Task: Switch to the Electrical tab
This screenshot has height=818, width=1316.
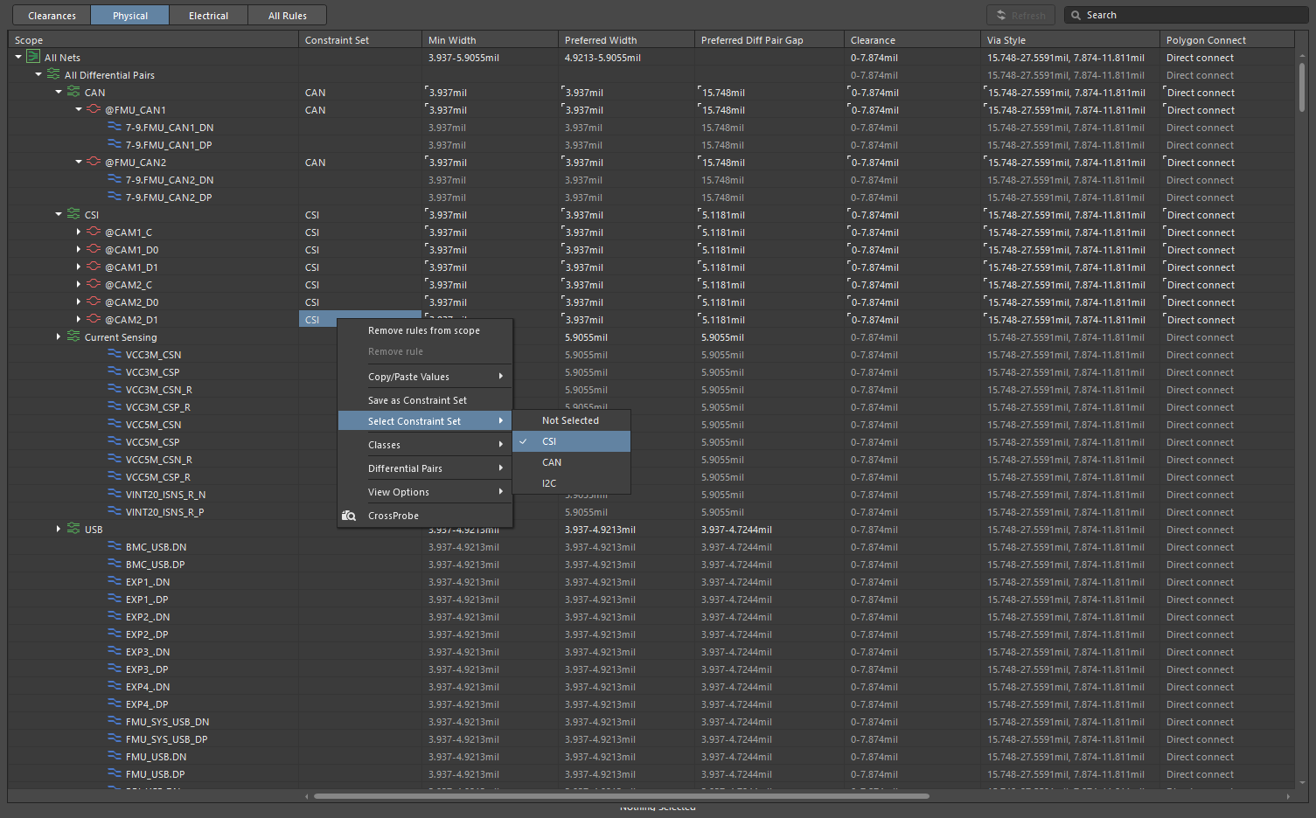Action: click(208, 16)
